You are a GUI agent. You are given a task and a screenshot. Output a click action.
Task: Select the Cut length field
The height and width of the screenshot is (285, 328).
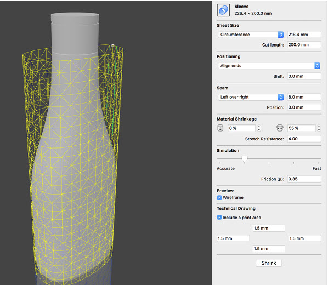(x=304, y=45)
